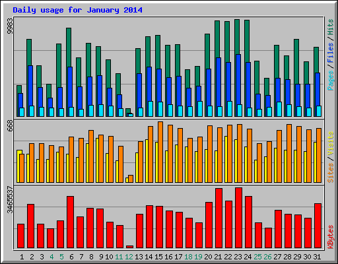
Task: Select the blue Files bar for day 23
Action: tap(238, 79)
